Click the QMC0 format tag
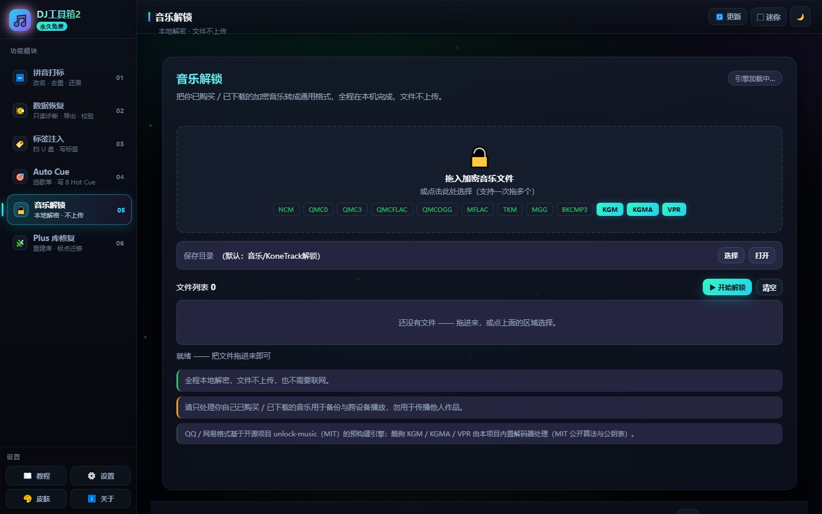 (319, 210)
